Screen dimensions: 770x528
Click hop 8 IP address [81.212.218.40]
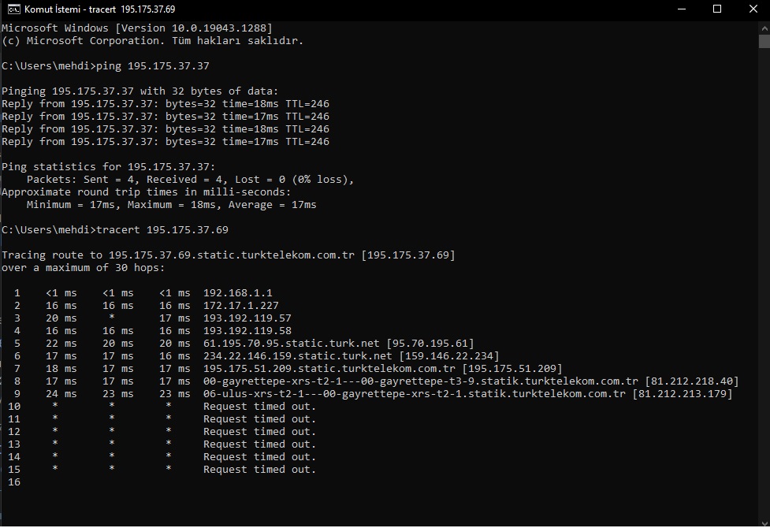coord(691,381)
